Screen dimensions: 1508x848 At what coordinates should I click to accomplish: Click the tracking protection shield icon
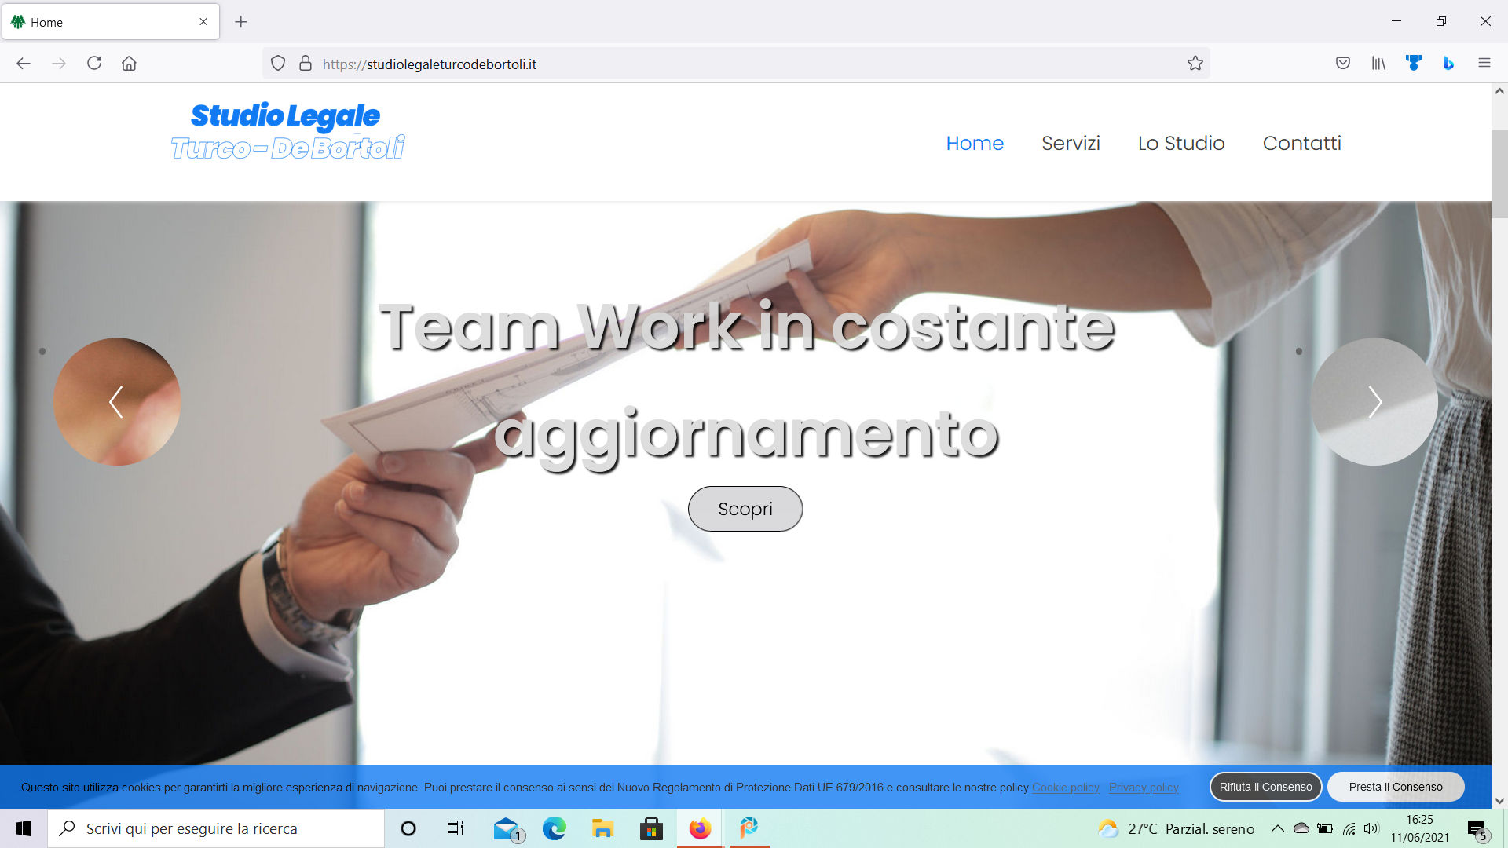[x=277, y=63]
